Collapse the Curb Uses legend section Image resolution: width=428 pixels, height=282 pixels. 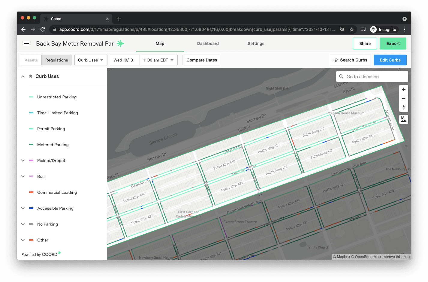[23, 76]
